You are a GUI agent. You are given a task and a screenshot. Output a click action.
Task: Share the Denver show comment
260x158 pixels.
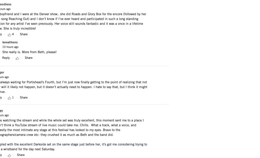pyautogui.click(x=24, y=34)
